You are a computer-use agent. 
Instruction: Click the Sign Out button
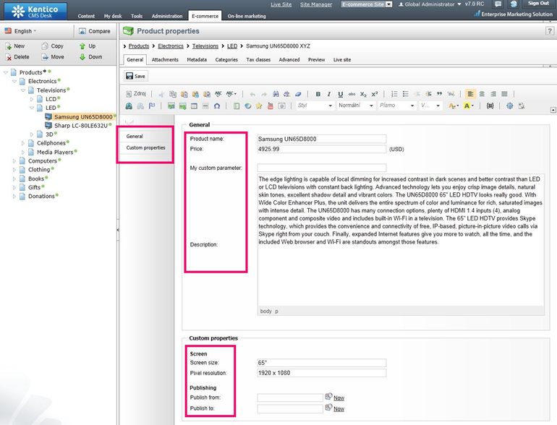538,3
